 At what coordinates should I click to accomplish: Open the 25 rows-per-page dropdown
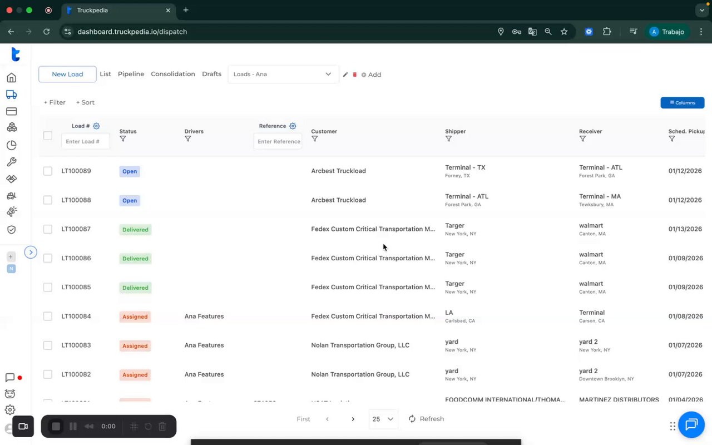pos(383,419)
